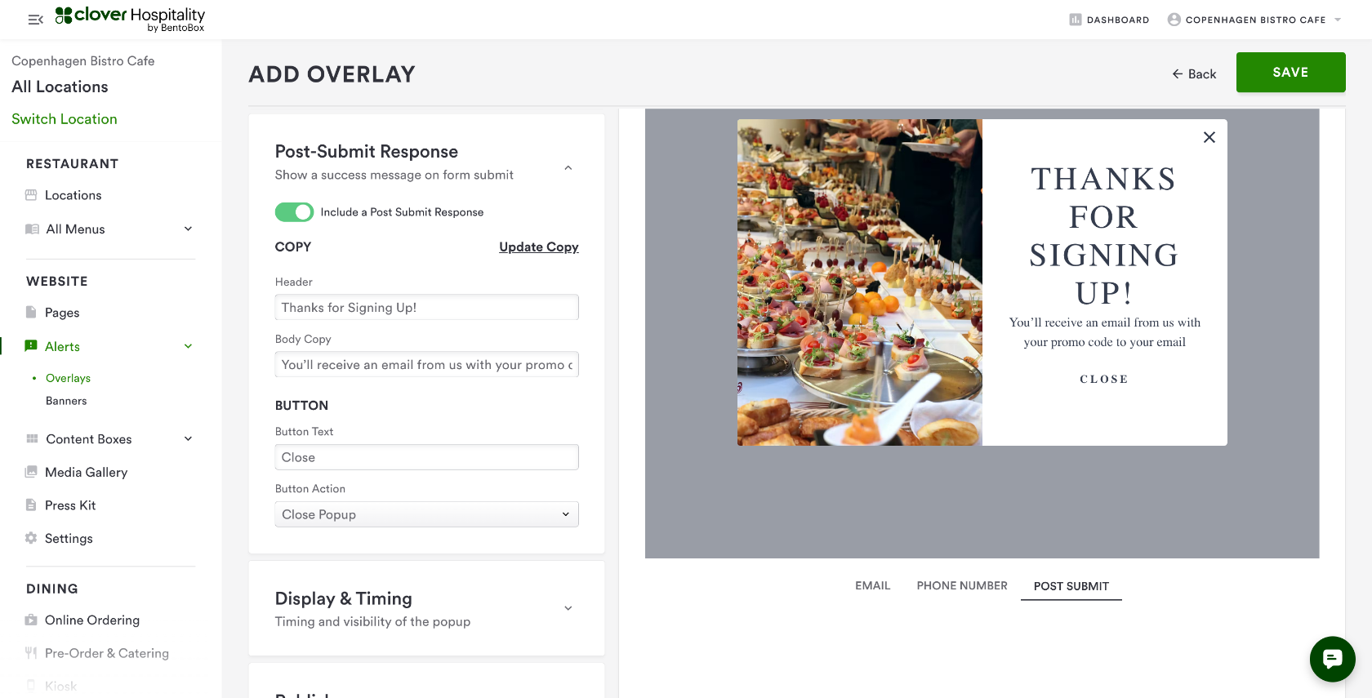This screenshot has height=698, width=1372.
Task: Click the Switch Location link
Action: pyautogui.click(x=65, y=119)
